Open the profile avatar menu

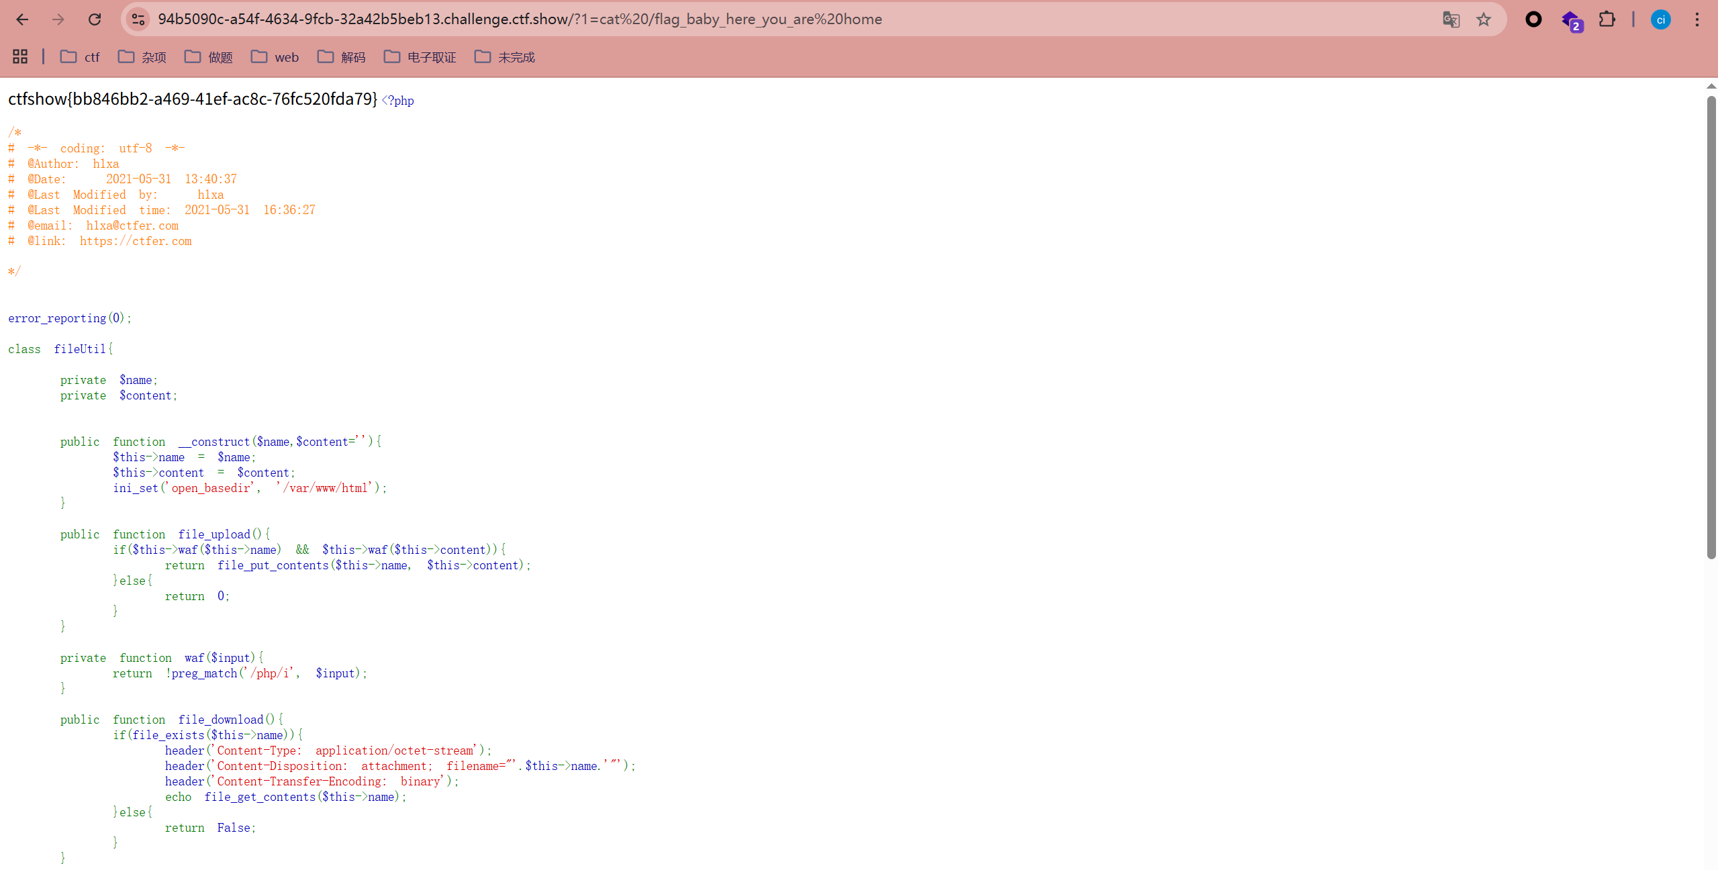click(x=1661, y=19)
